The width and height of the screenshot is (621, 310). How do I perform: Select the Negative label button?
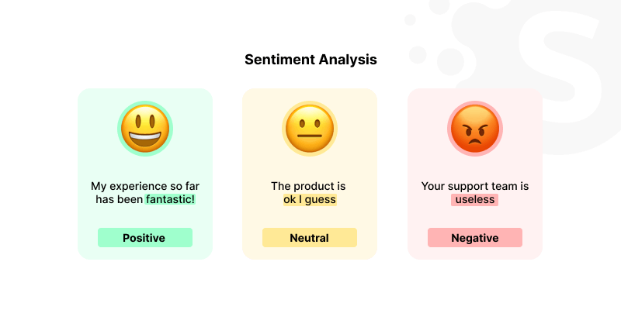475,238
